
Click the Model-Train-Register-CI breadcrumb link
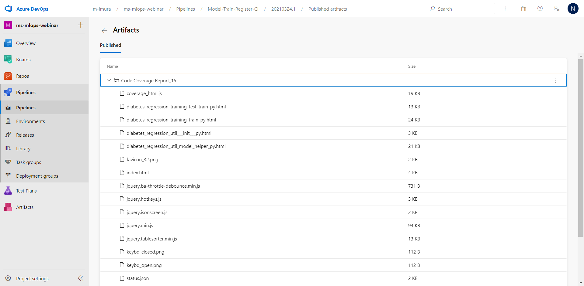[x=233, y=9]
